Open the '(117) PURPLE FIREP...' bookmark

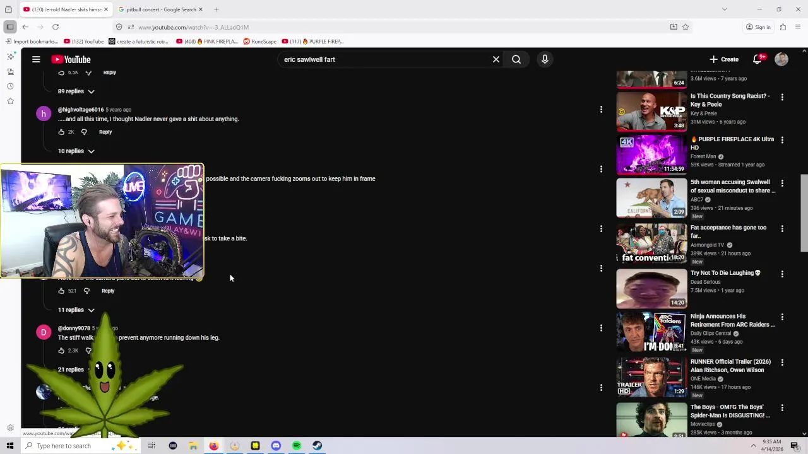pos(313,42)
